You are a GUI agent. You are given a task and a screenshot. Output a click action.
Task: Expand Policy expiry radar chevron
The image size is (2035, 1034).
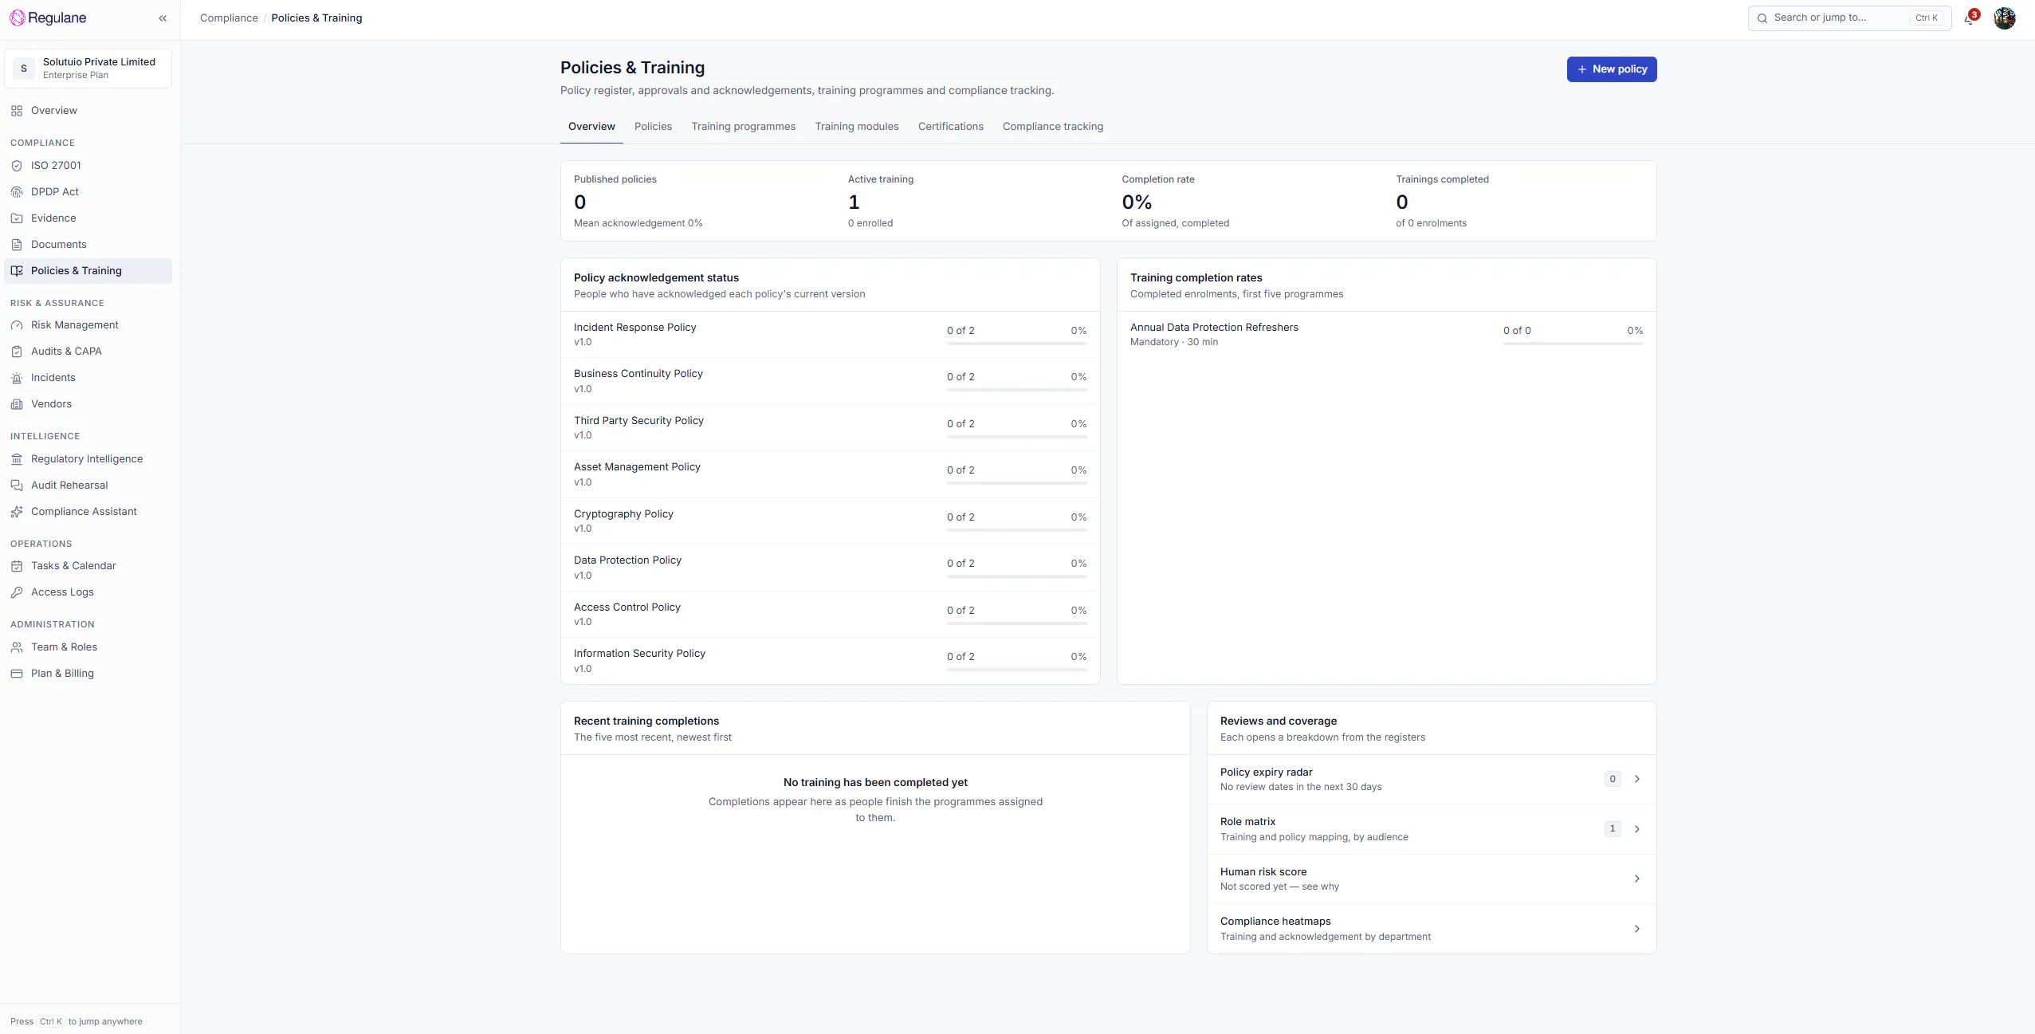click(1637, 779)
